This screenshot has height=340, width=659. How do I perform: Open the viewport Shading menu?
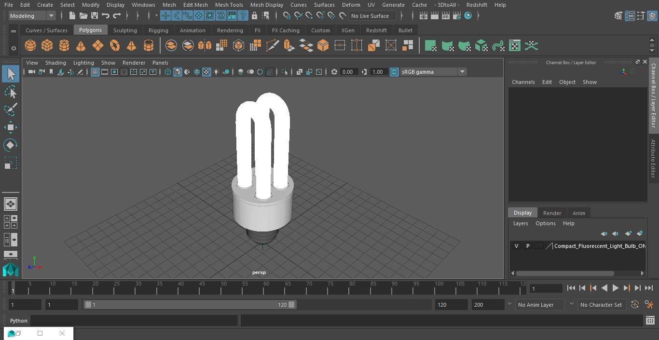click(x=55, y=63)
